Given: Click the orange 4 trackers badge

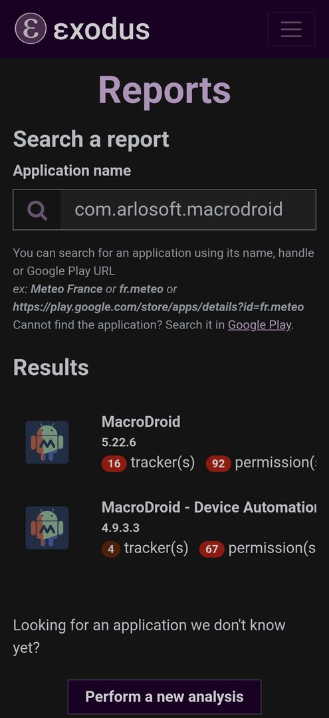Looking at the screenshot, I should click(x=111, y=548).
